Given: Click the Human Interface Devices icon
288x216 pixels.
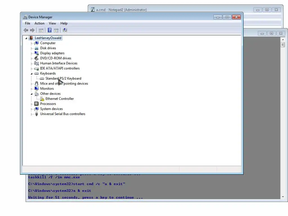Looking at the screenshot, I should (x=37, y=63).
